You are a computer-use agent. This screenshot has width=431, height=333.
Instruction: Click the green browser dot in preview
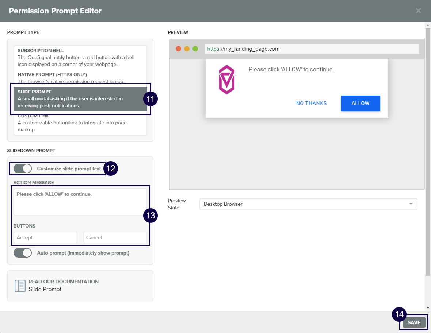pos(195,49)
